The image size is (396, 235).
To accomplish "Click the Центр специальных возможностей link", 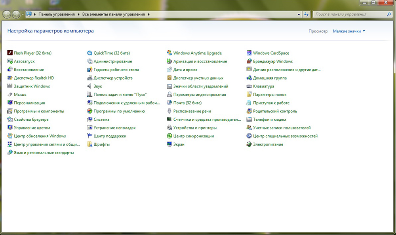I will tap(285, 136).
